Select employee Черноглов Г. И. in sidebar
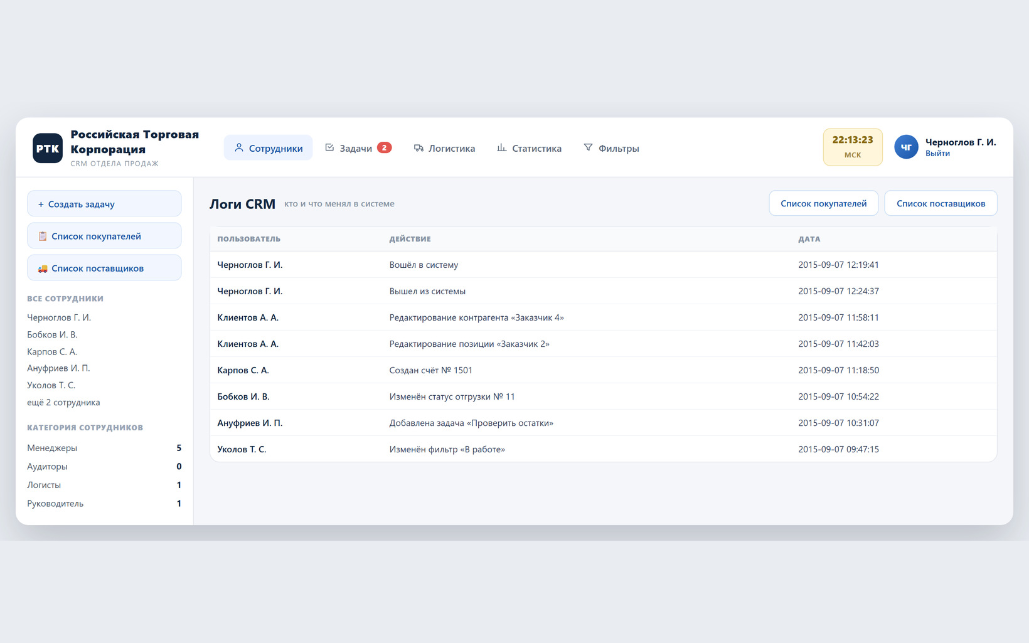1029x643 pixels. 59,317
